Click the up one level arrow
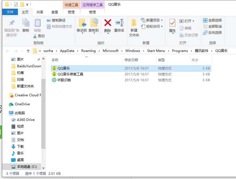Screen dimensions: 236x179 (28, 51)
